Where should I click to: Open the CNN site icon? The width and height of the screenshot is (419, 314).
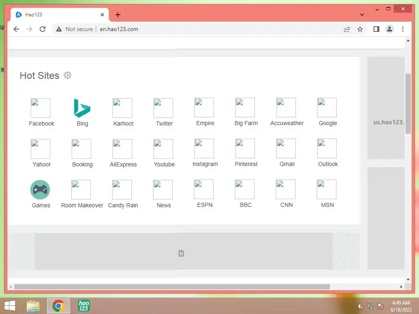(285, 189)
